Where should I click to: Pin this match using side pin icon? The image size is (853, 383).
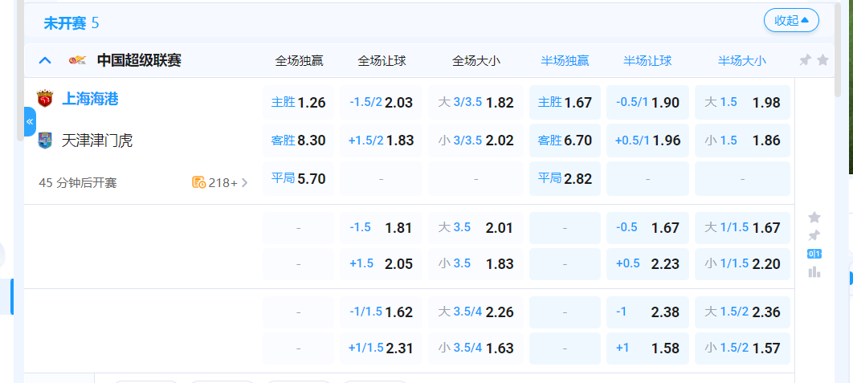tap(814, 235)
